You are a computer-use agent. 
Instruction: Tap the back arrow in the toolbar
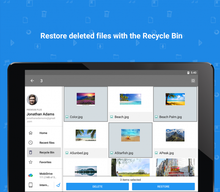32,81
